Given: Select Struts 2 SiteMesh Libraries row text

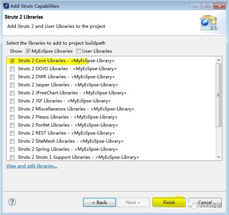Looking at the screenshot, I should [71, 141].
